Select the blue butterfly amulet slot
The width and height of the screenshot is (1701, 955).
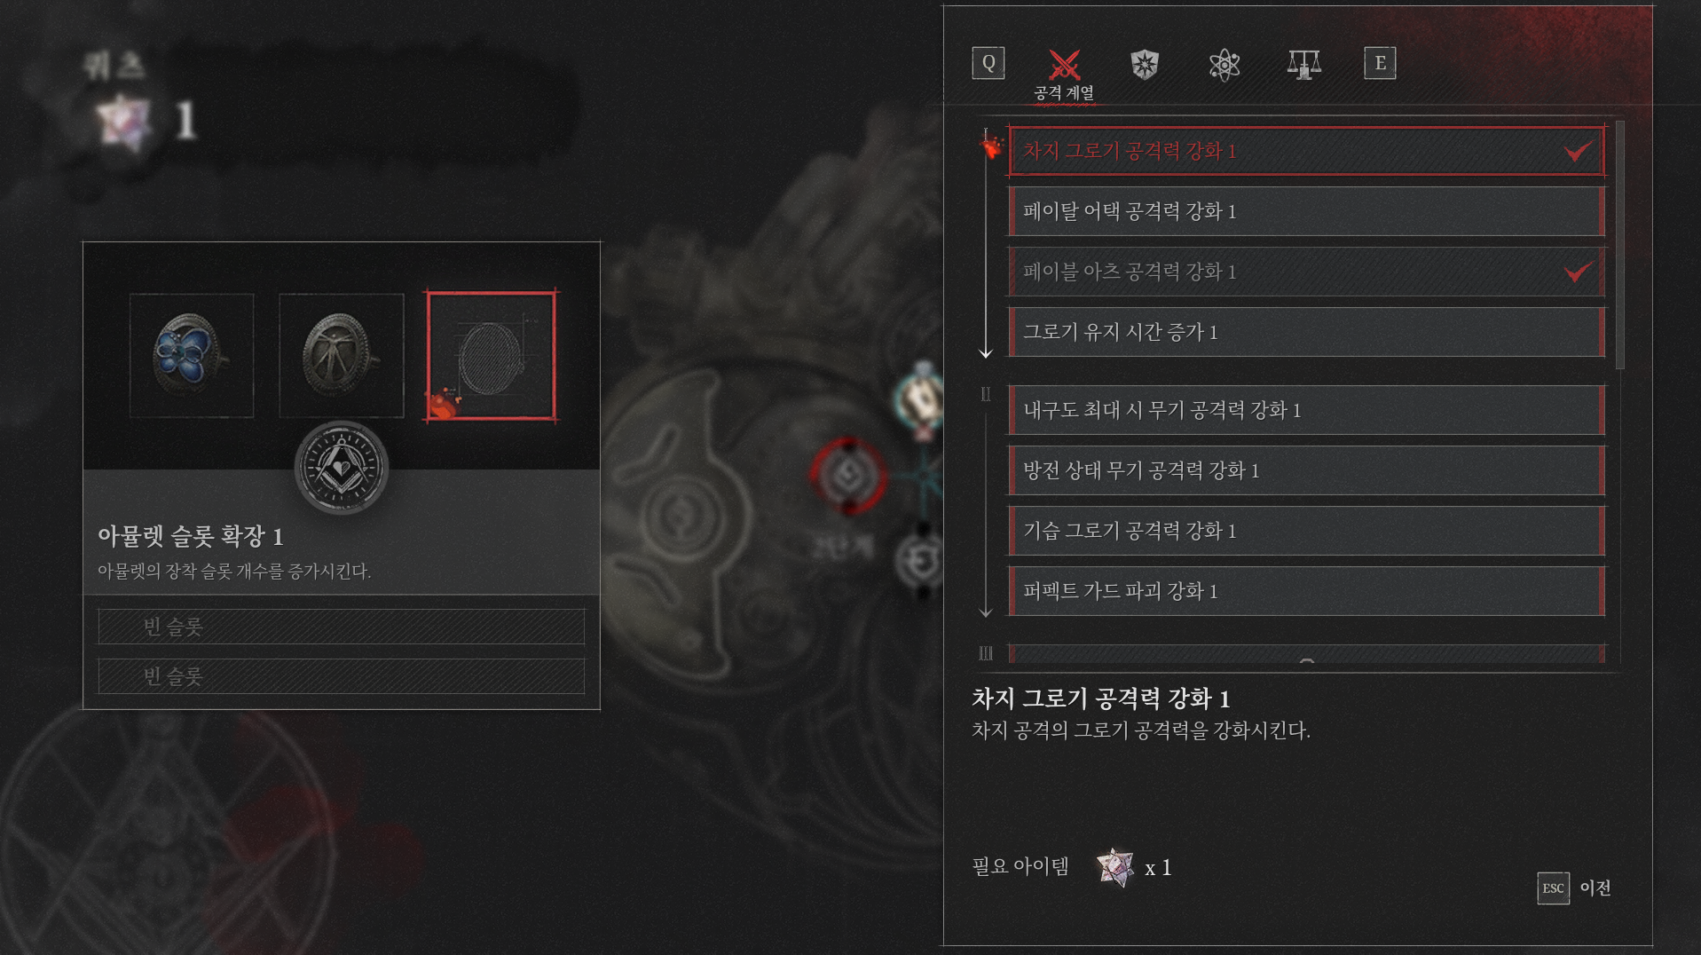192,355
